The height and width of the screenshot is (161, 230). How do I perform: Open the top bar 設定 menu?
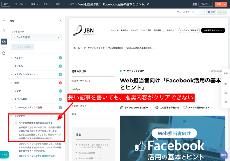60,4
